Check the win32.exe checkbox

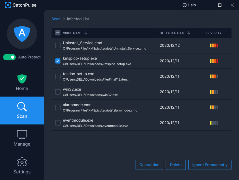(x=58, y=92)
